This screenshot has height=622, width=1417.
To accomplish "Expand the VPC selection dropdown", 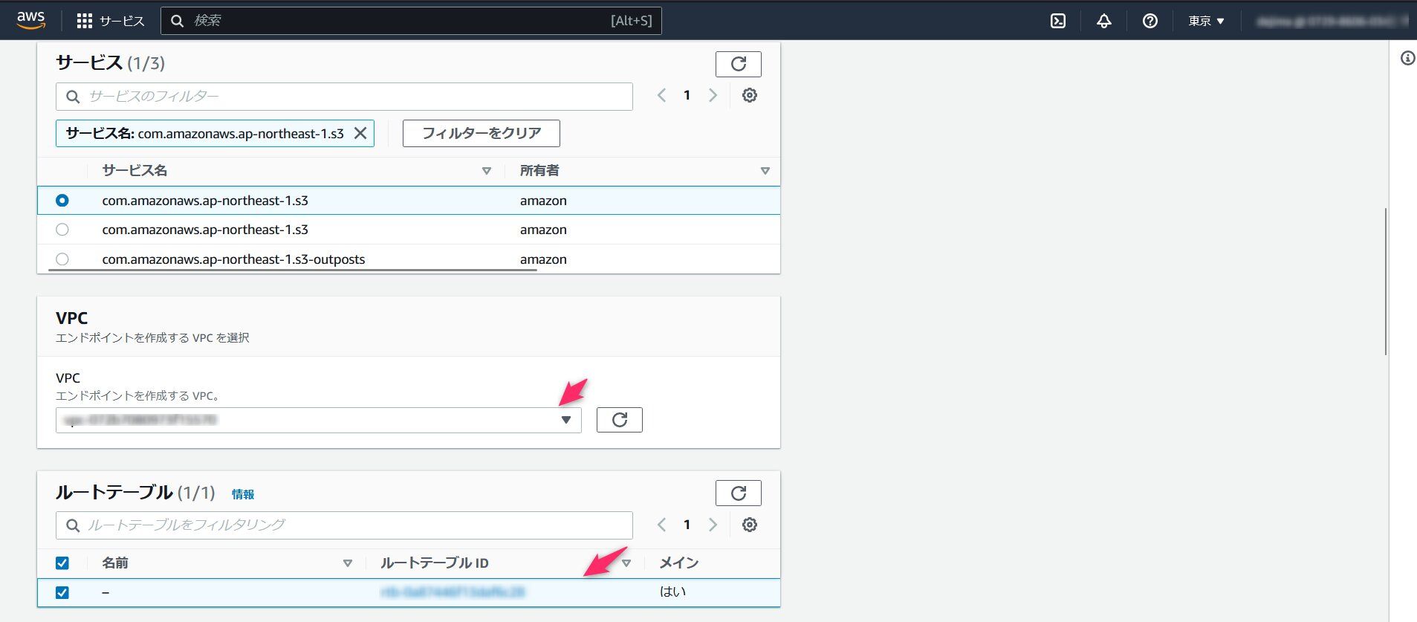I will 565,420.
